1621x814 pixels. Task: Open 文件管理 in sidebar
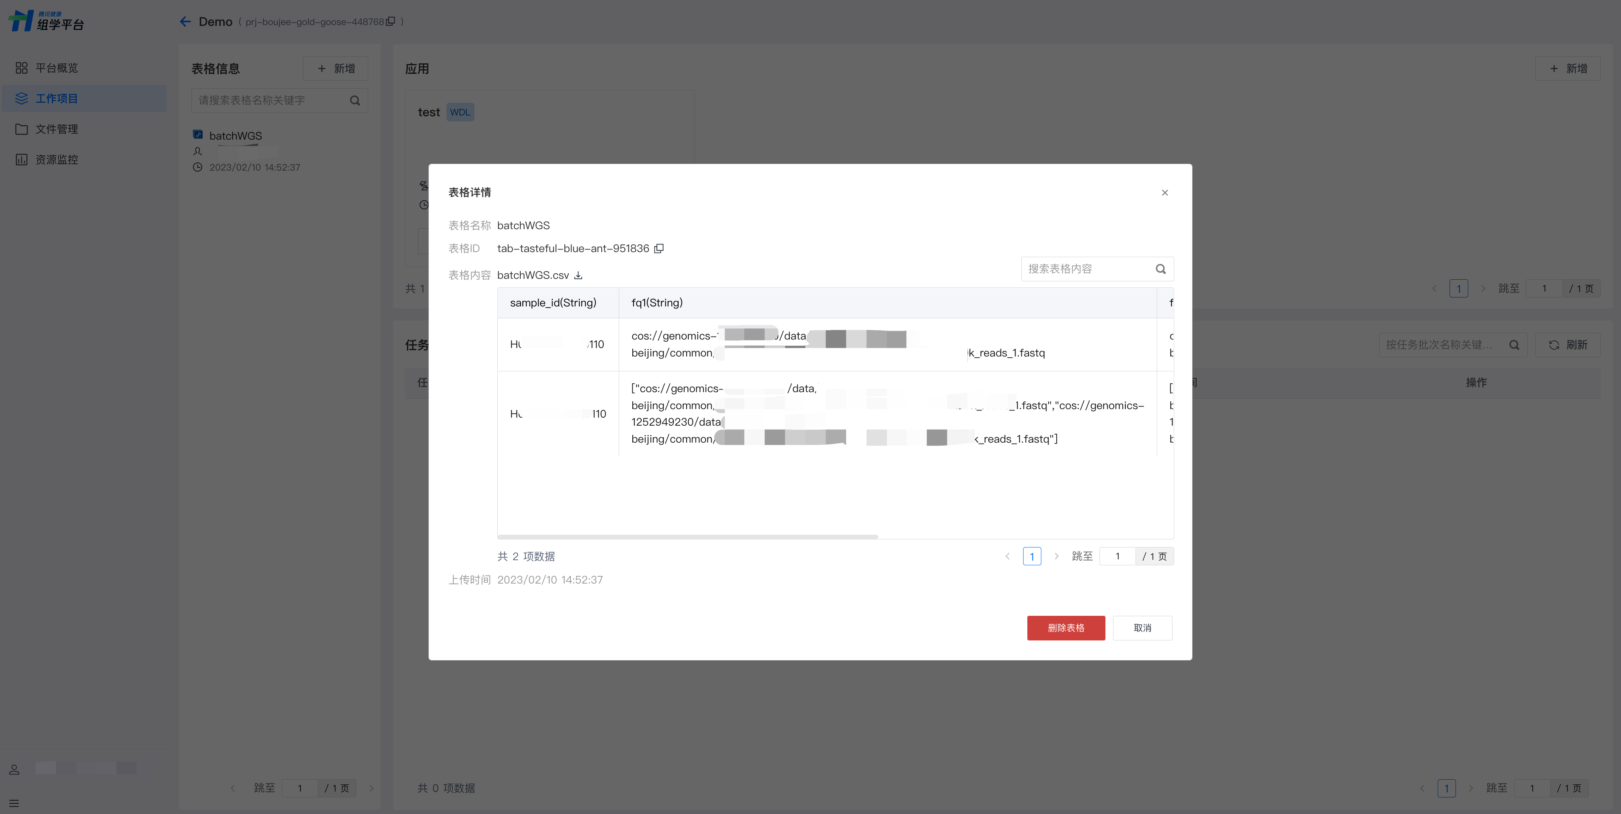point(56,129)
